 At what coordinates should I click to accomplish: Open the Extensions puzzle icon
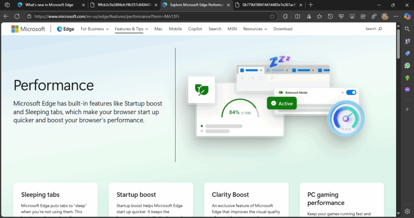coord(285,16)
